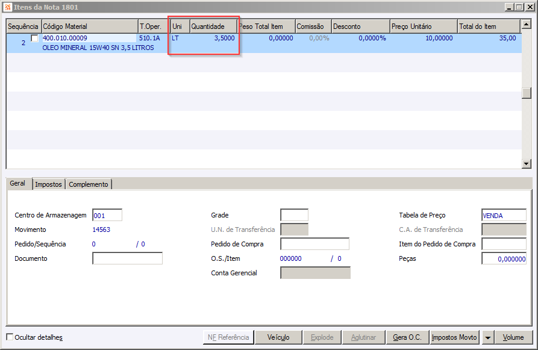Screen dimensions: 538x350
Task: Click the Código Material column header
Action: pyautogui.click(x=90, y=27)
